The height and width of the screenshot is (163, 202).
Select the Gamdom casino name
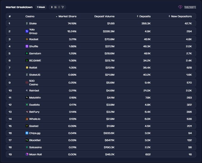click(x=35, y=53)
